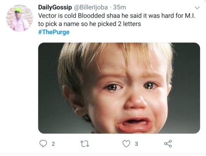Open the #ThePurge hashtag
The height and width of the screenshot is (156, 206).
pyautogui.click(x=54, y=32)
